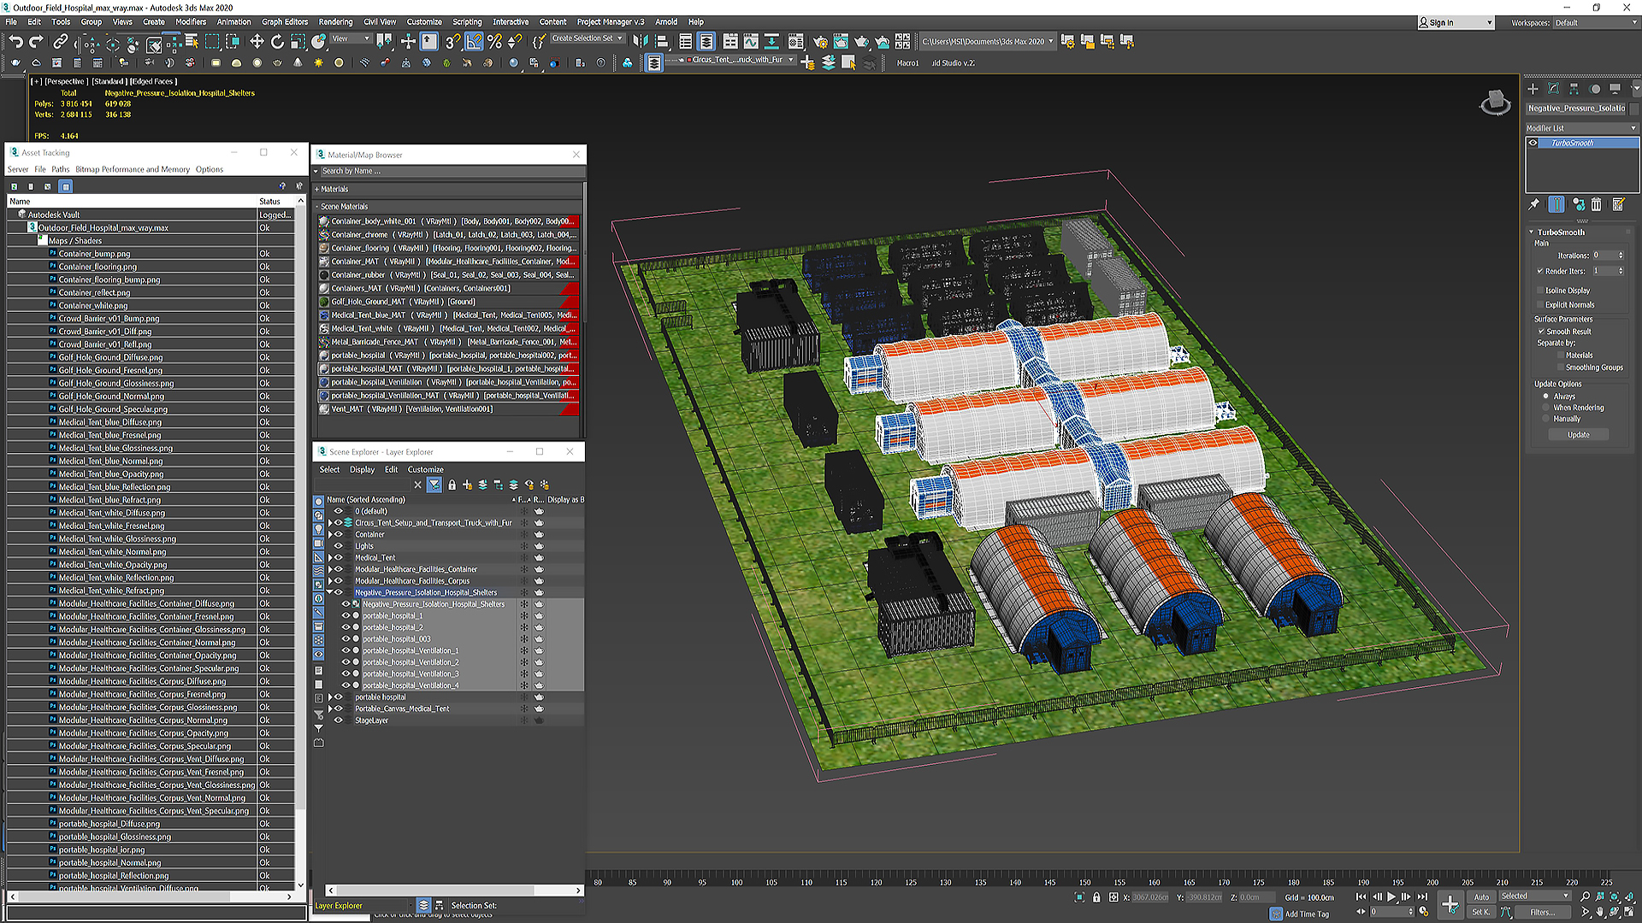The height and width of the screenshot is (923, 1642).
Task: Select the Link tool (chain icon)
Action: (60, 41)
